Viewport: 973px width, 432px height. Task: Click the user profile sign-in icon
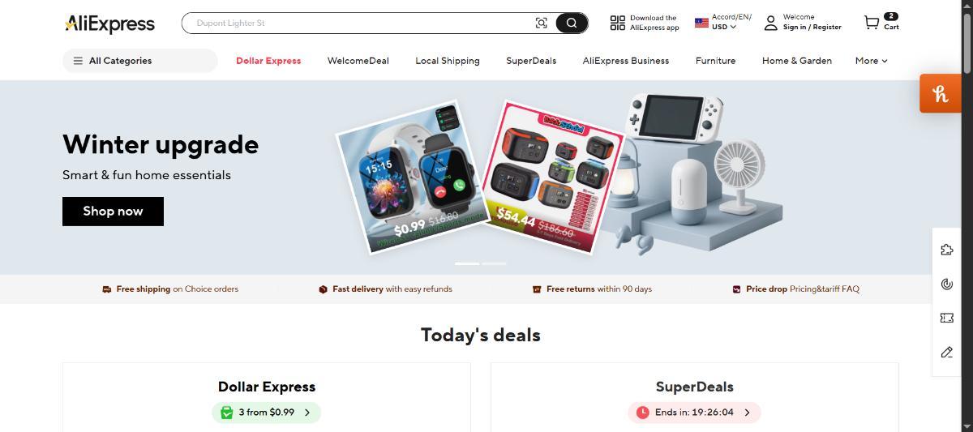click(771, 23)
